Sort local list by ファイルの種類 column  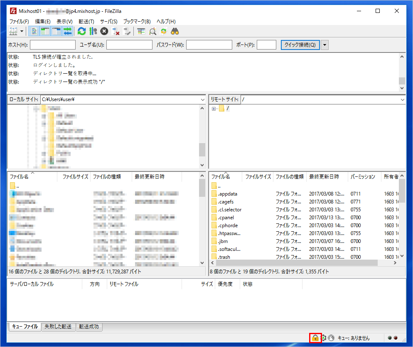[x=111, y=177]
